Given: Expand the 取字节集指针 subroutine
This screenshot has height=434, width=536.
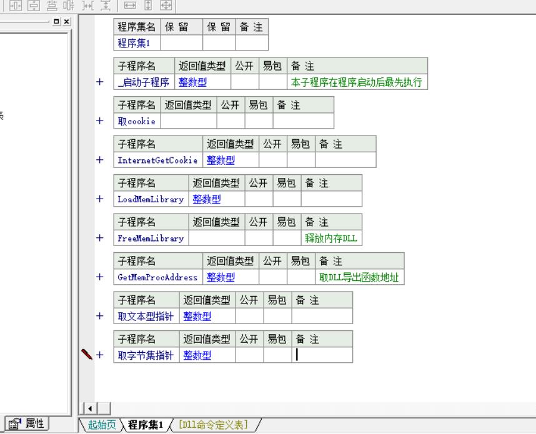Looking at the screenshot, I should tap(100, 355).
